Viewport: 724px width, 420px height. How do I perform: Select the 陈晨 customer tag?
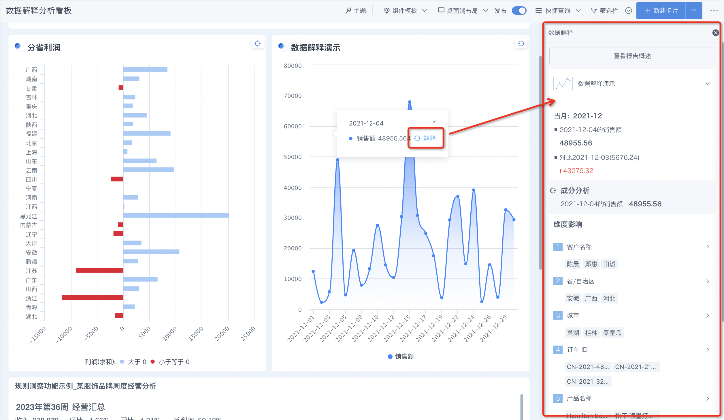click(573, 264)
